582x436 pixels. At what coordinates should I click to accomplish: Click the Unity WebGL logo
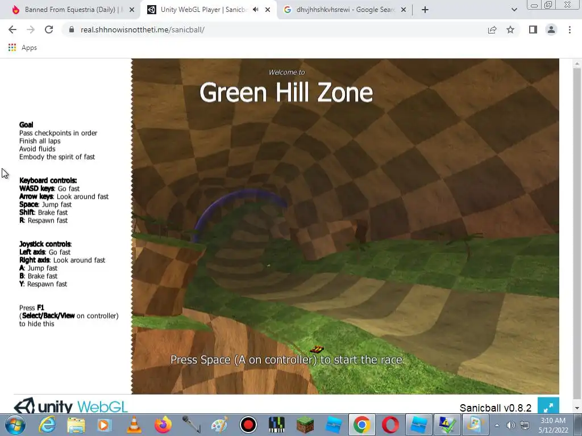click(70, 405)
